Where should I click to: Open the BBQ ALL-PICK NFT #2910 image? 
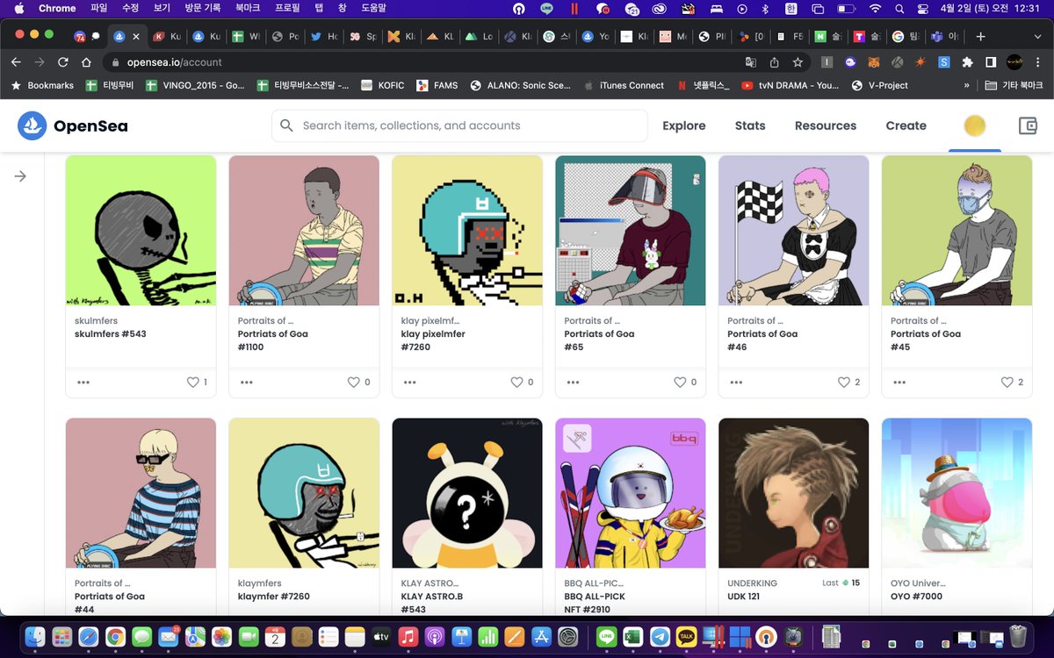click(631, 493)
